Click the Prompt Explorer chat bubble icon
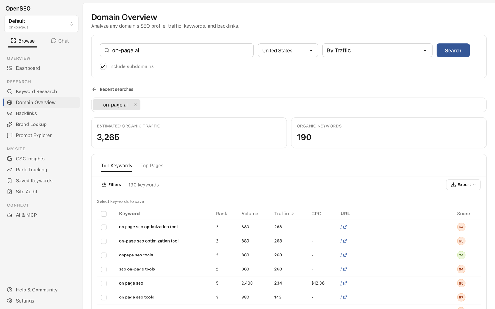The height and width of the screenshot is (309, 495). click(10, 135)
